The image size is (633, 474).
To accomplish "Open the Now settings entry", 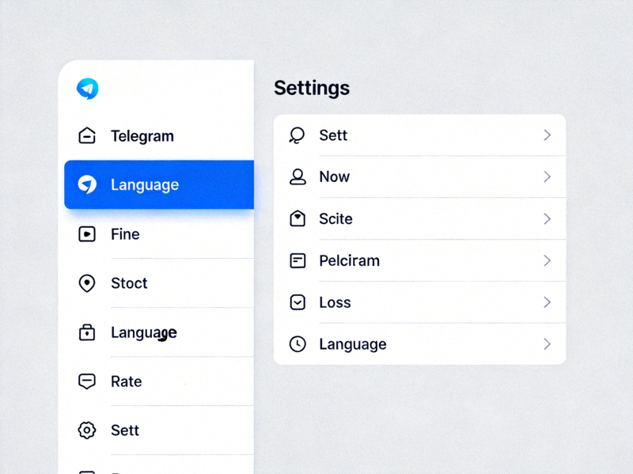I will click(x=335, y=177).
